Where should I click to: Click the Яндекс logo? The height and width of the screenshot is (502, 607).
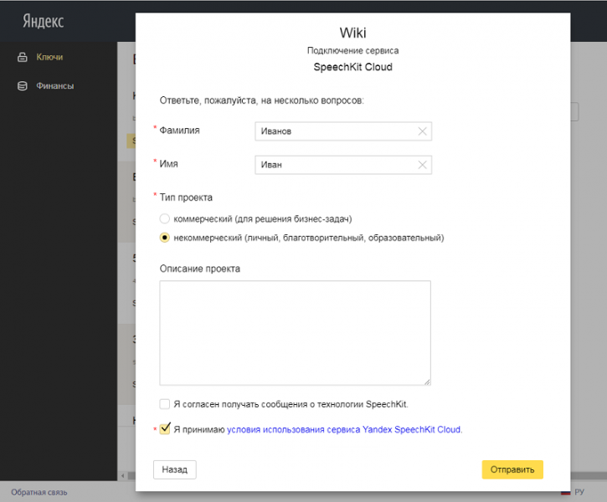tap(43, 21)
